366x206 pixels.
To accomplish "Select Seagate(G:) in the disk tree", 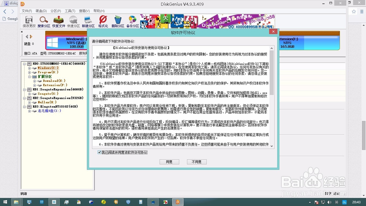I will tap(48, 93).
